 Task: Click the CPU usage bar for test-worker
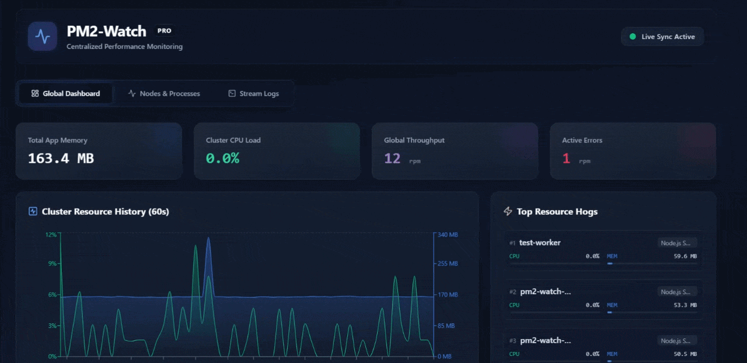click(x=554, y=263)
